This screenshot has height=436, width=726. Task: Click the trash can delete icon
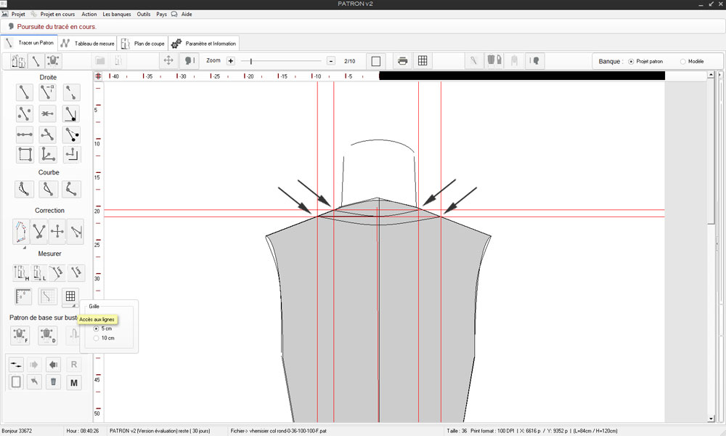[53, 381]
